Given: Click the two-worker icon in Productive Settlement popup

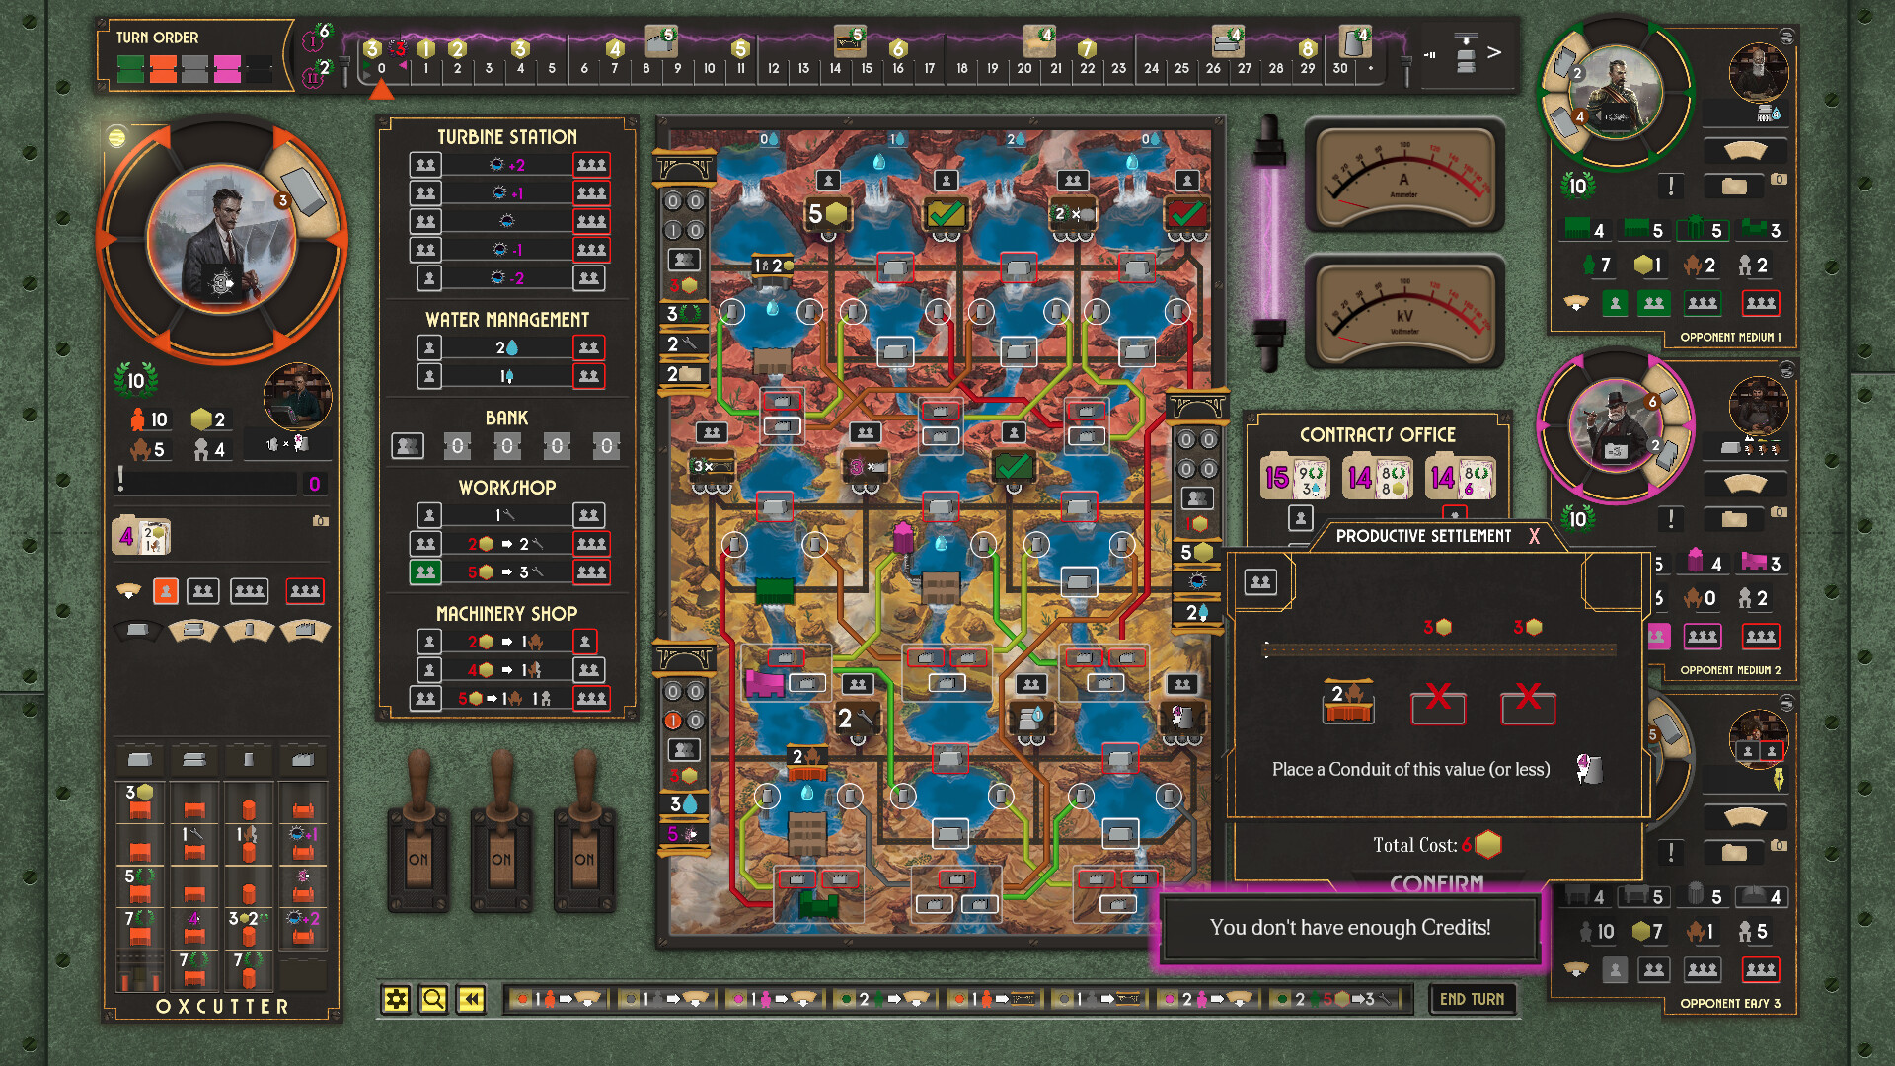Looking at the screenshot, I should tap(1260, 582).
